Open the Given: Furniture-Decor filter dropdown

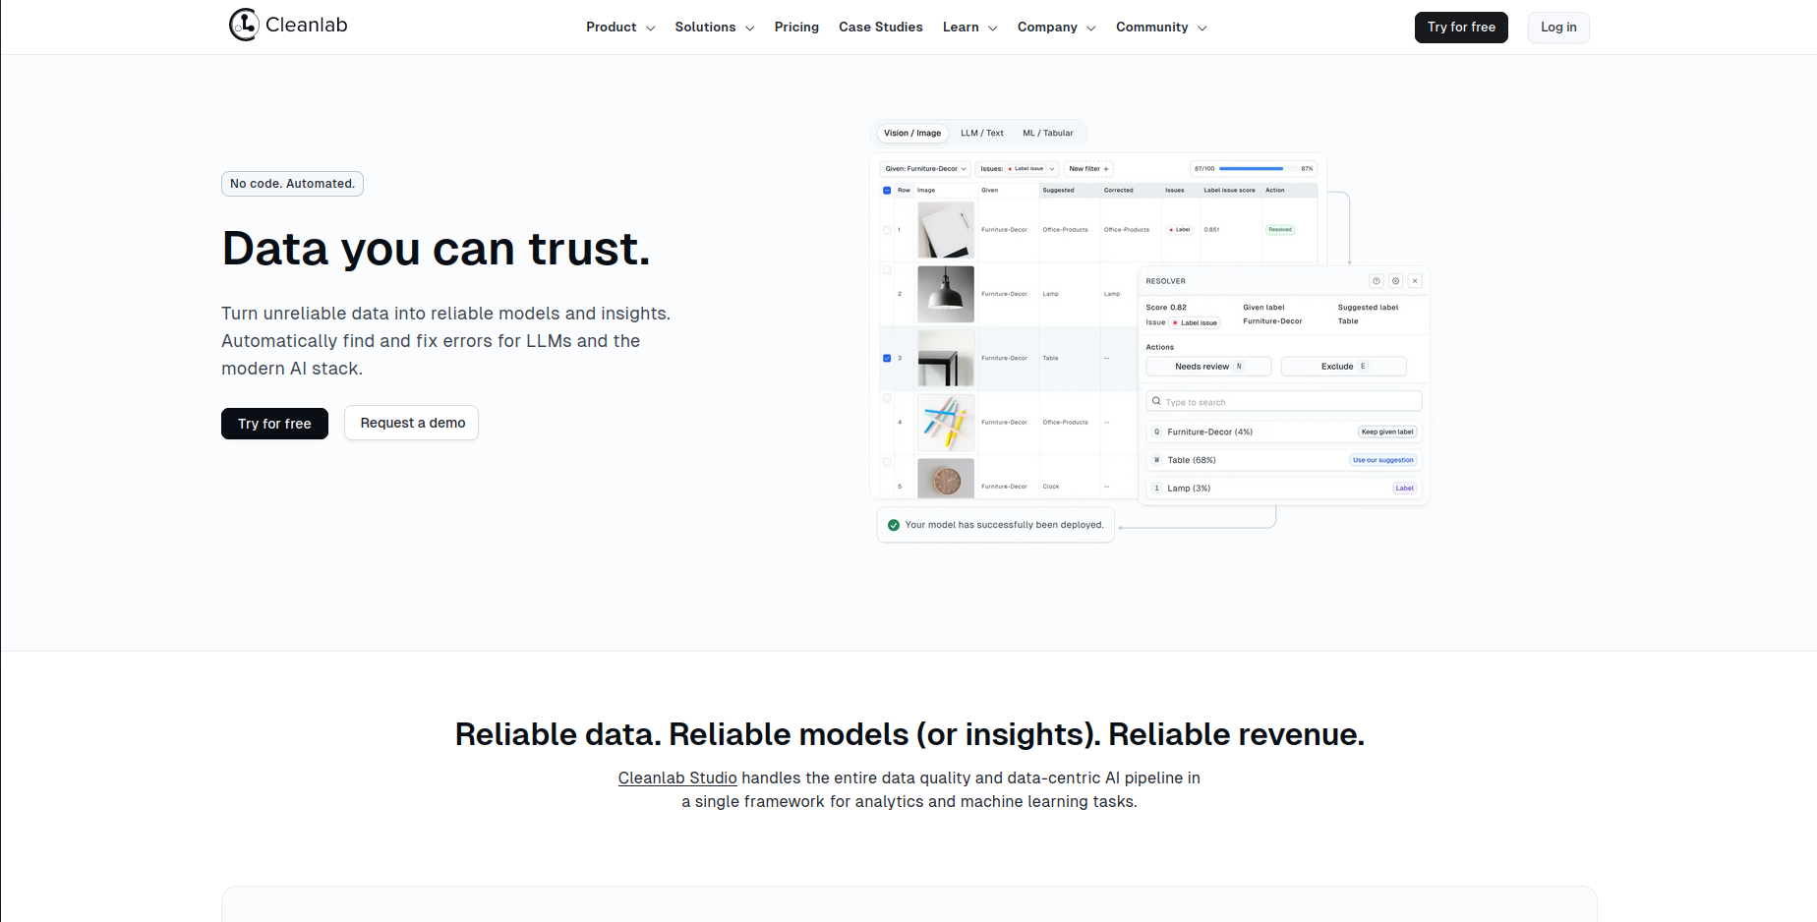[x=925, y=169]
